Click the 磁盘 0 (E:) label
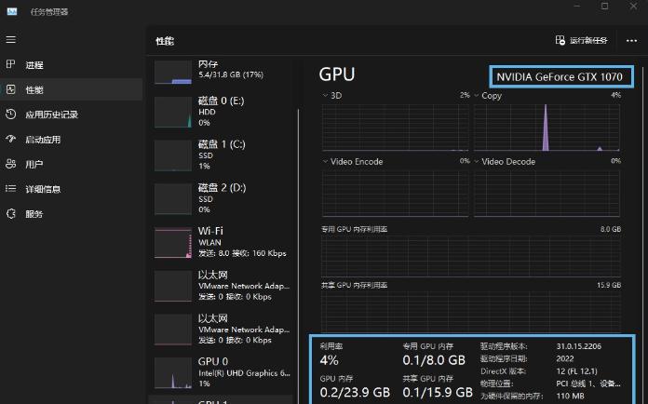 tap(221, 101)
